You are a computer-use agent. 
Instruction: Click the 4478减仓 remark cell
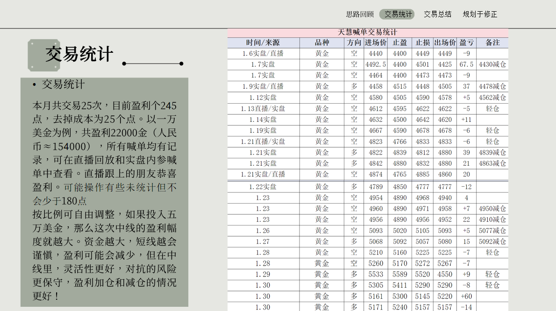point(492,86)
